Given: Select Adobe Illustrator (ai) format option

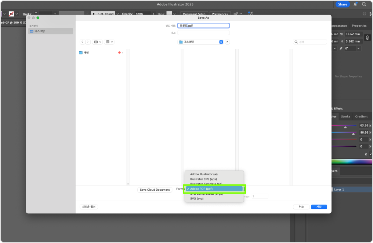Looking at the screenshot, I should pos(204,174).
